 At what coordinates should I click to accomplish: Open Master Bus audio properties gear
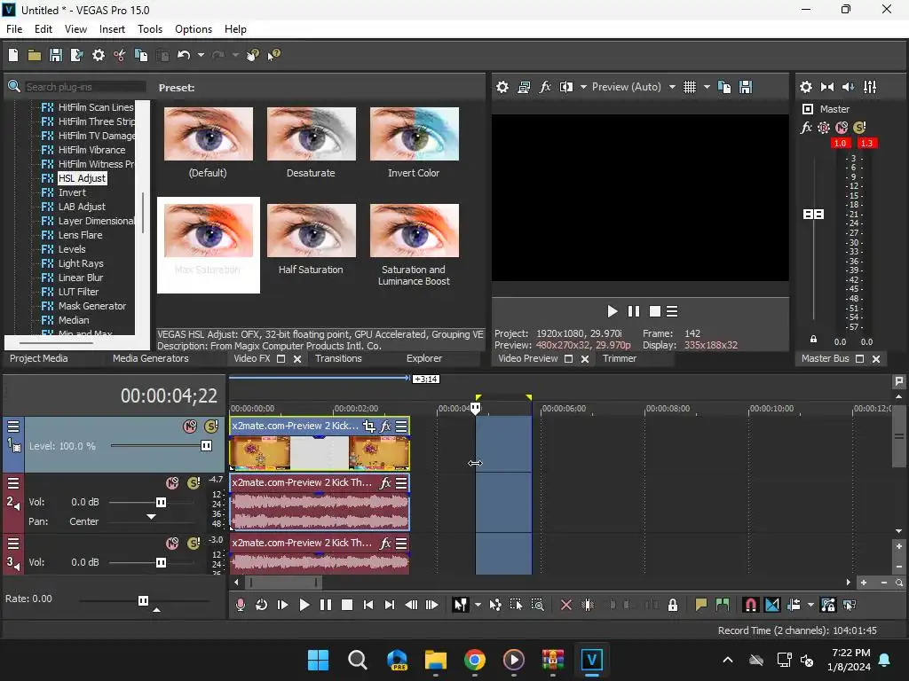click(x=806, y=87)
